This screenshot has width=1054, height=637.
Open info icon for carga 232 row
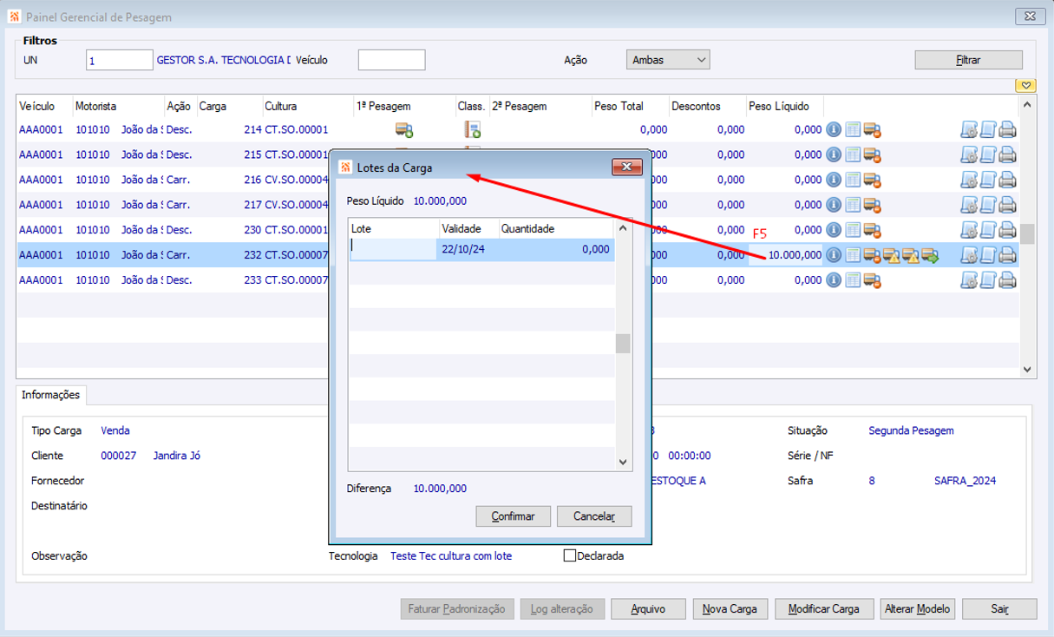[x=834, y=256]
